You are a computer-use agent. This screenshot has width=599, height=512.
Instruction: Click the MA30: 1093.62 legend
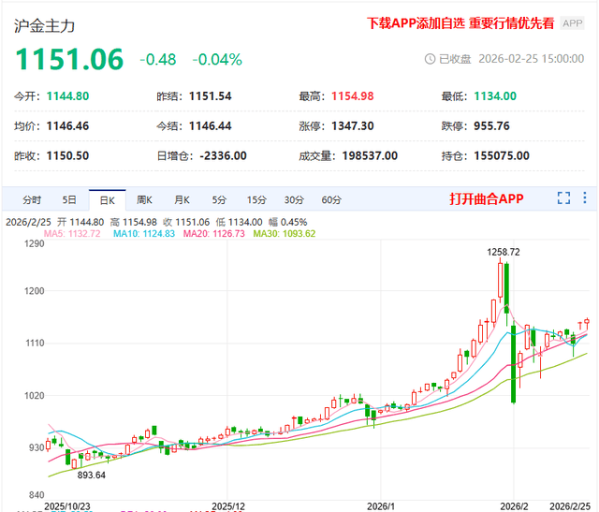tap(285, 233)
